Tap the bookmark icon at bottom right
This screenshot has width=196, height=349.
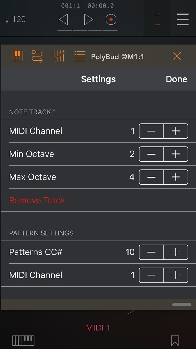(x=175, y=340)
